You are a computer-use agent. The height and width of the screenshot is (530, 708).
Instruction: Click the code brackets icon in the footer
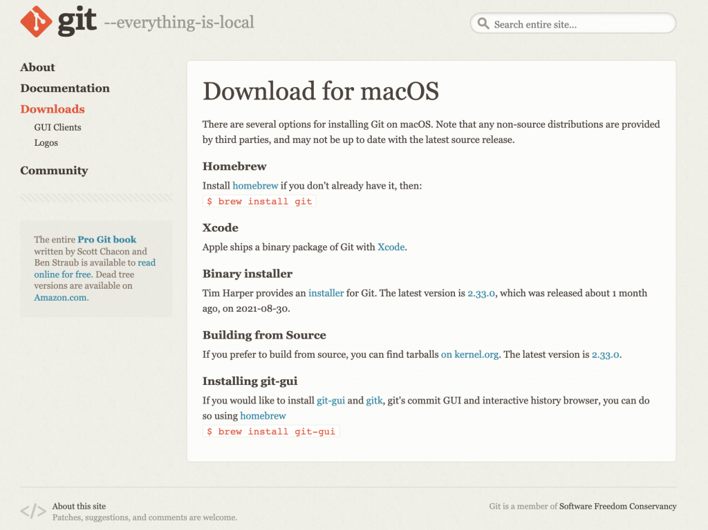[33, 511]
